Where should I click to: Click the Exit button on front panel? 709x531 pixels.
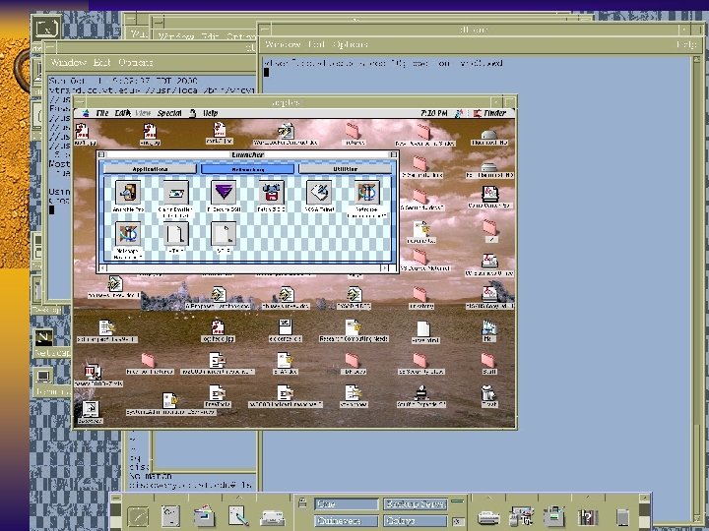click(x=457, y=521)
